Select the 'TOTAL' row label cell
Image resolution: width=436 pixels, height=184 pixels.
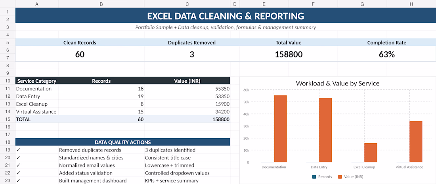(x=37, y=119)
